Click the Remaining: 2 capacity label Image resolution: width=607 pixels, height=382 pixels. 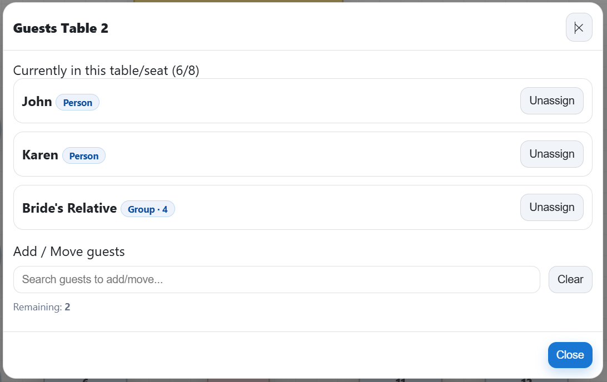(42, 306)
